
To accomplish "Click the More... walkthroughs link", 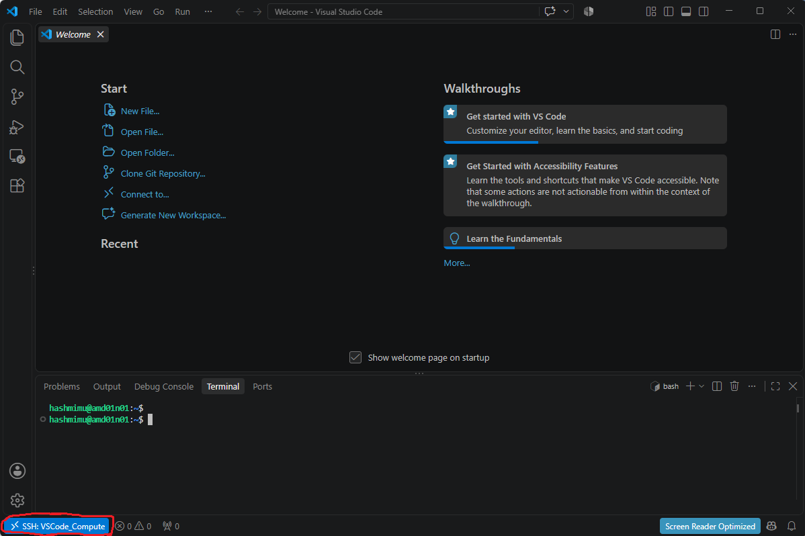I will click(456, 263).
